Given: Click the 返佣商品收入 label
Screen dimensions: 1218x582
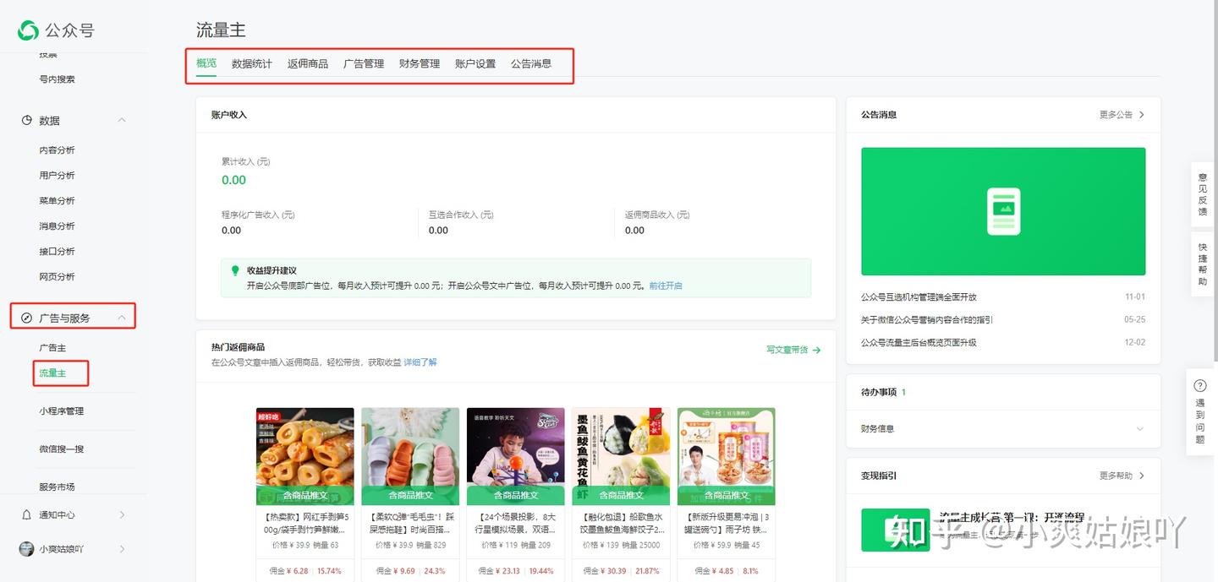Looking at the screenshot, I should click(x=657, y=215).
